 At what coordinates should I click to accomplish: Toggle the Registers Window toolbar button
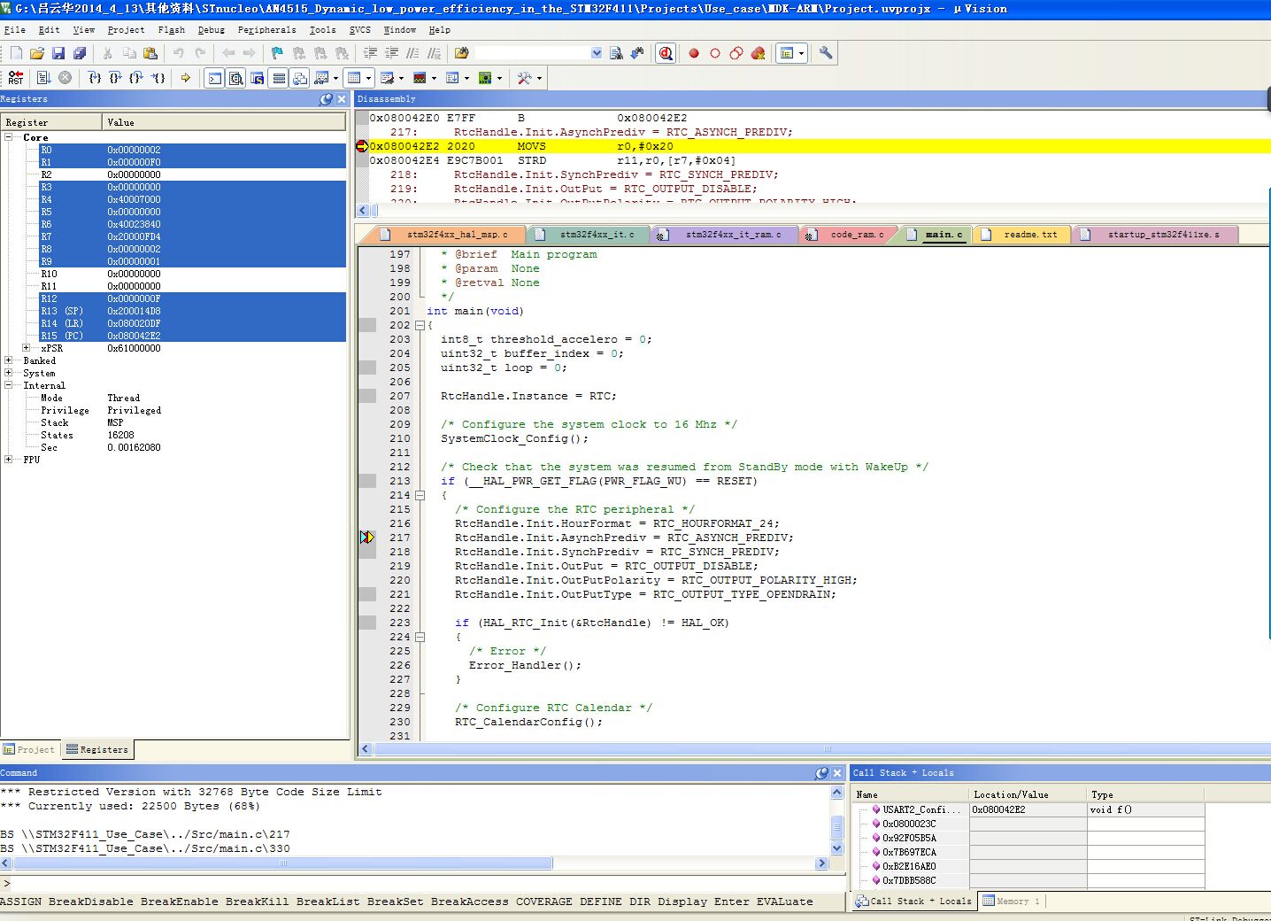pyautogui.click(x=279, y=78)
